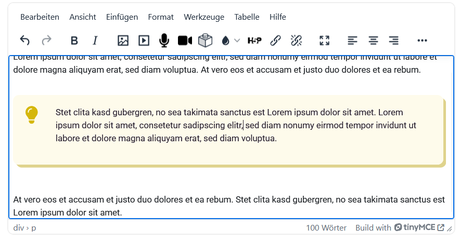The width and height of the screenshot is (460, 242).
Task: Expand more toolbar options ellipsis
Action: click(x=422, y=41)
